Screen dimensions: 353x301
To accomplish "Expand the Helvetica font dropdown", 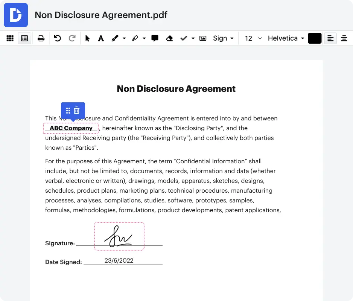I will pyautogui.click(x=286, y=38).
